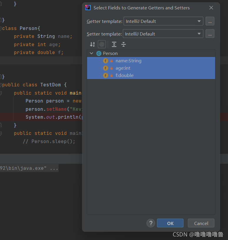Click the private lock icon on name:String
This screenshot has height=240, width=228.
(111, 61)
